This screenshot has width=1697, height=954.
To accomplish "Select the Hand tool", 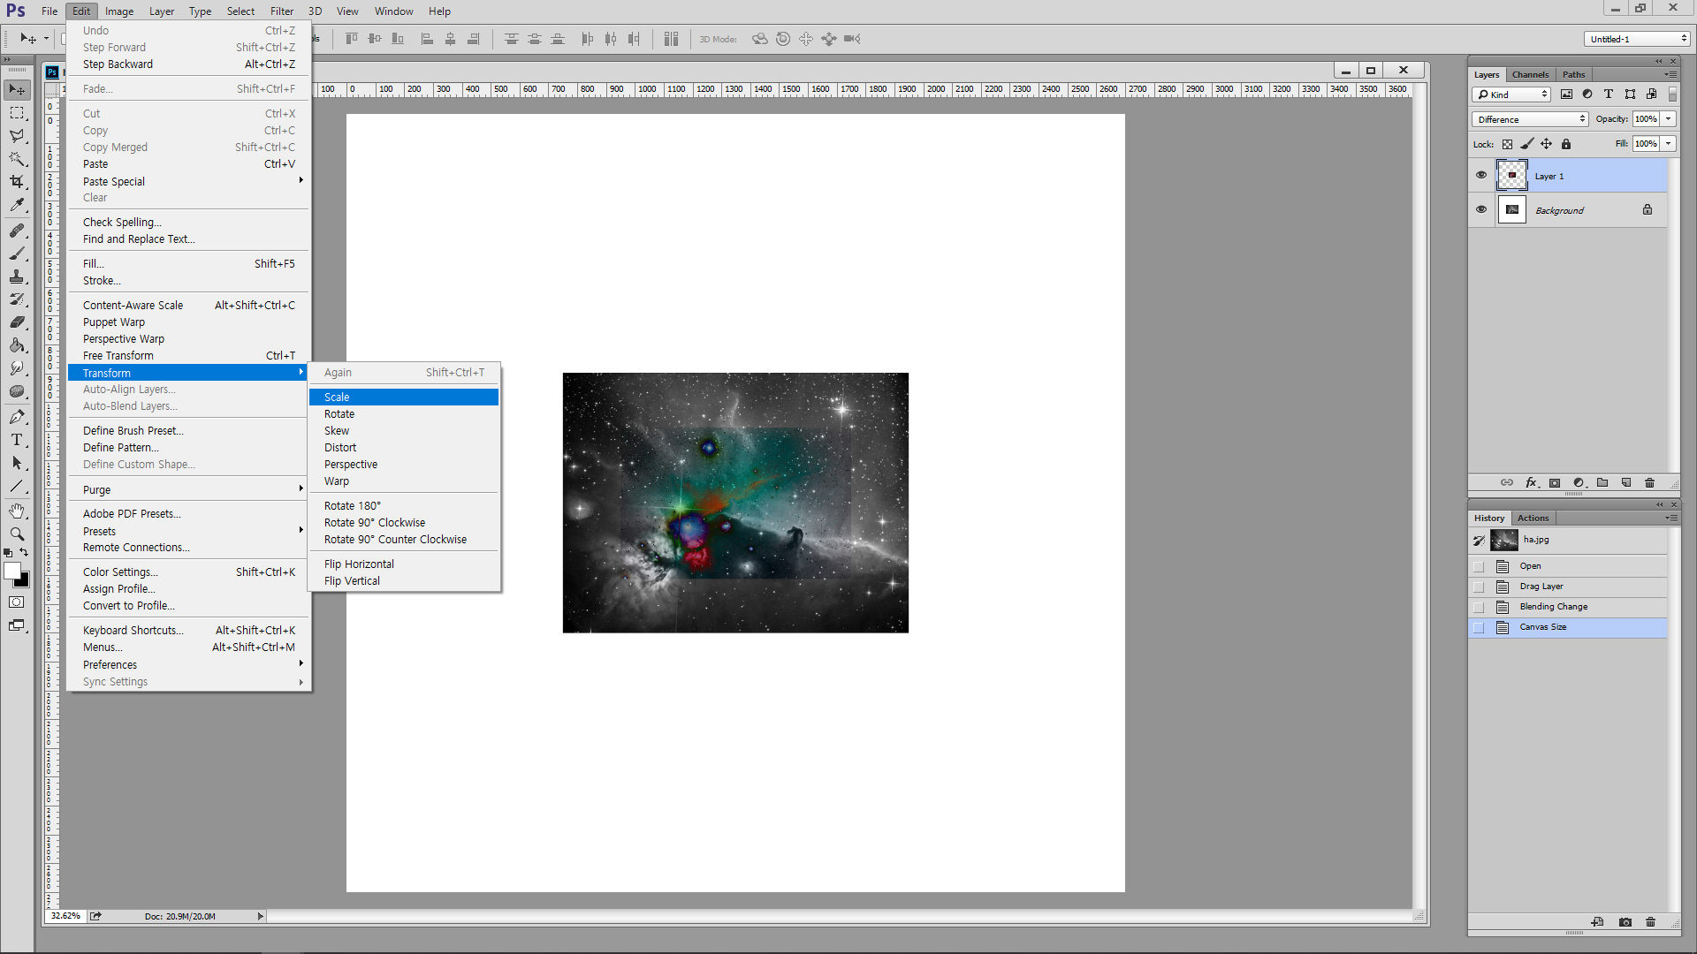I will (17, 511).
